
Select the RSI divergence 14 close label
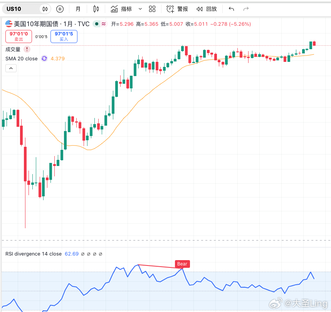click(x=34, y=254)
